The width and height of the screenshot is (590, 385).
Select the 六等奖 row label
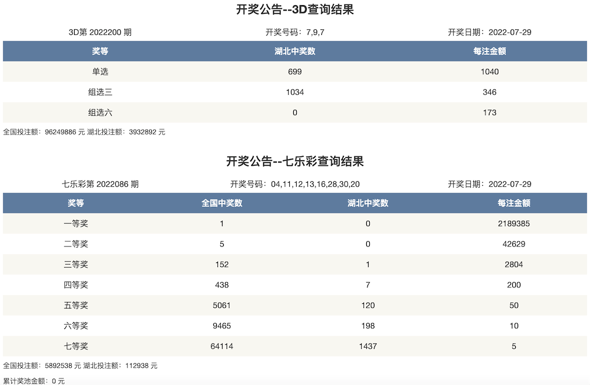(x=75, y=326)
